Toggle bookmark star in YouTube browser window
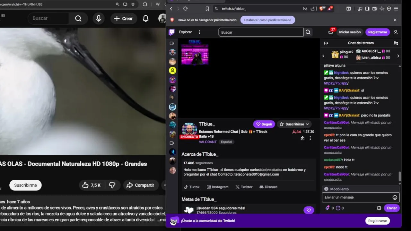 tap(133, 4)
